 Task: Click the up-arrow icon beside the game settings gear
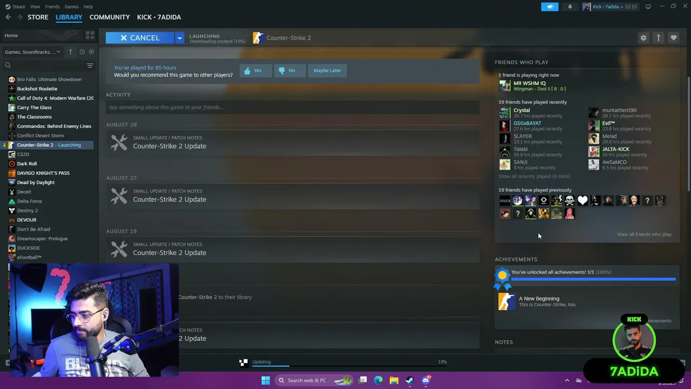(x=658, y=38)
